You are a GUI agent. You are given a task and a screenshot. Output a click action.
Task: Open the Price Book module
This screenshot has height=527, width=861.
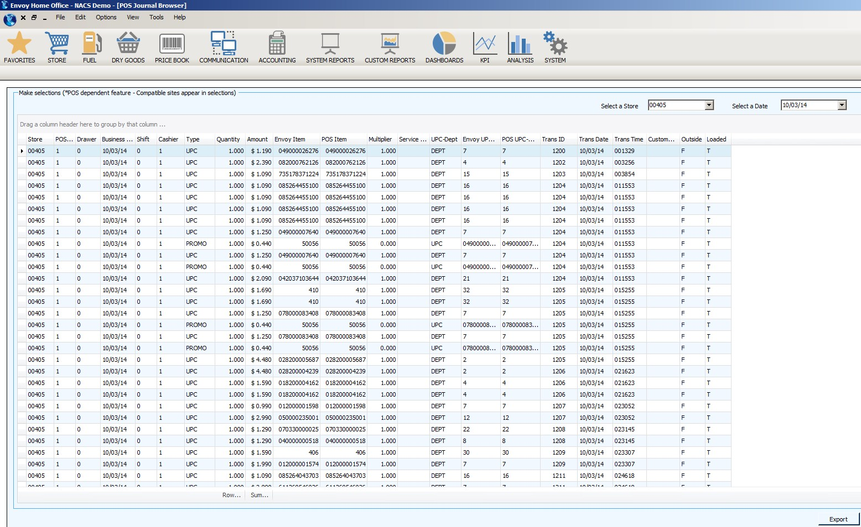tap(171, 46)
